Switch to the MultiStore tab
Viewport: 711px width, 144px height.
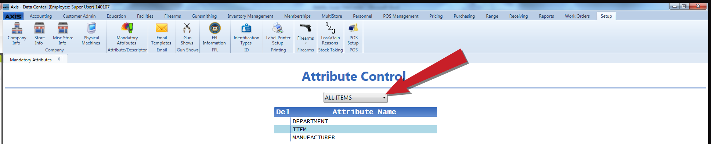(x=332, y=16)
